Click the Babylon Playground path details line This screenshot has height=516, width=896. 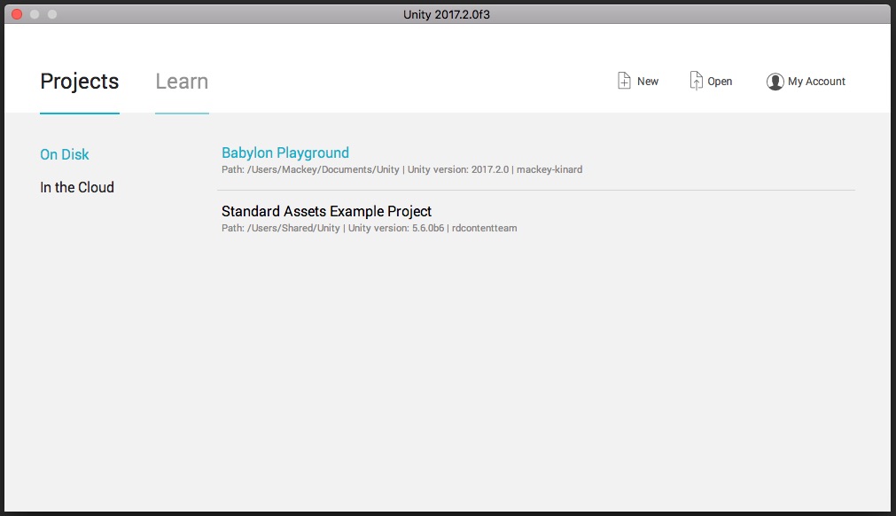[x=401, y=169]
